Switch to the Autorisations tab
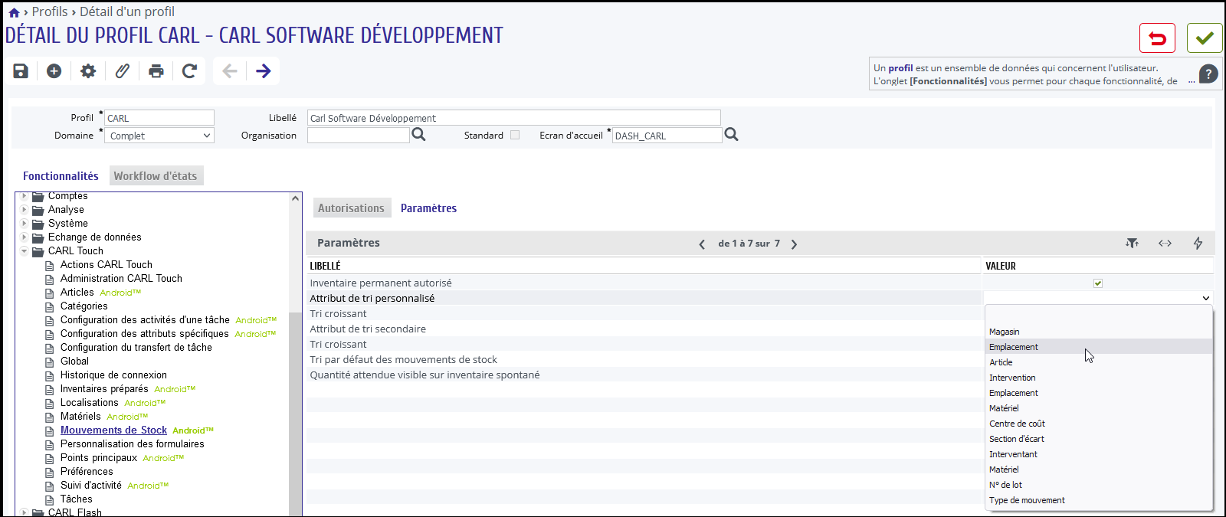The image size is (1226, 517). [x=351, y=208]
